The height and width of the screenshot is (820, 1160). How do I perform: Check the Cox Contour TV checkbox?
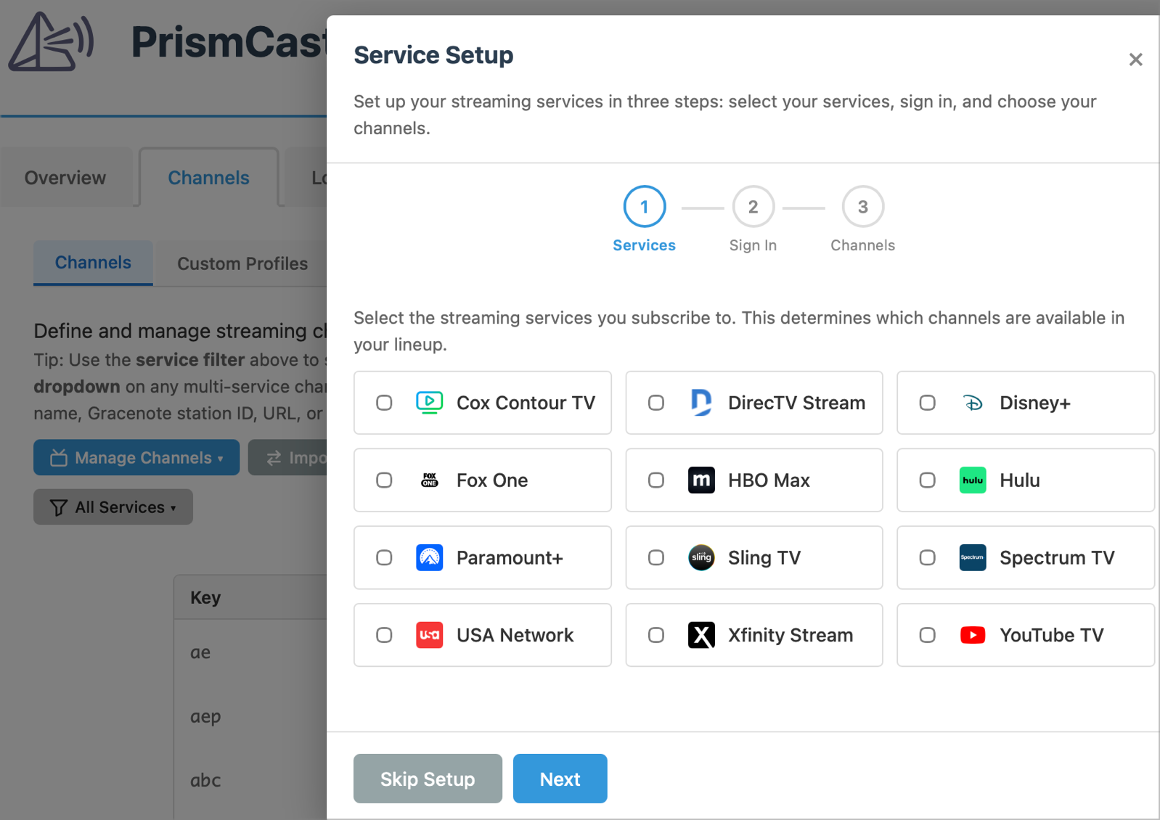click(x=384, y=403)
